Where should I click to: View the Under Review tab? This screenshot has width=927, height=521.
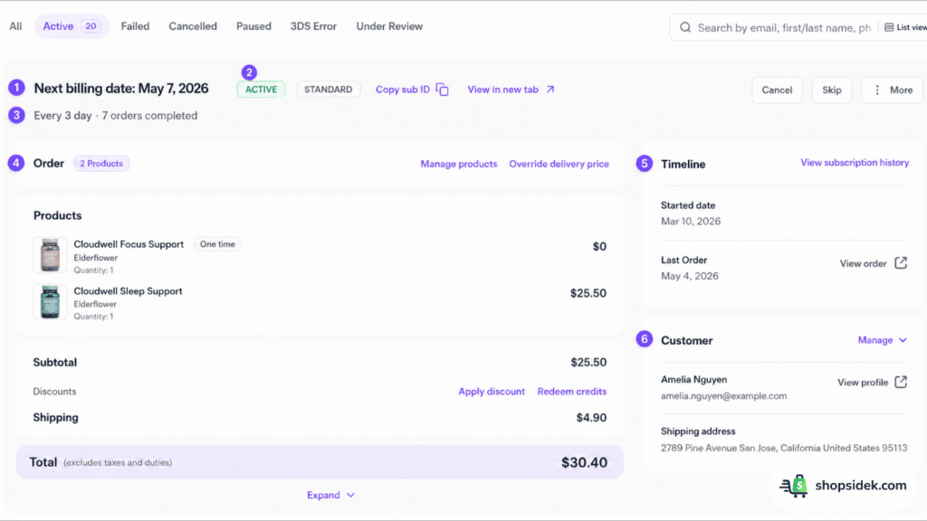pos(389,26)
